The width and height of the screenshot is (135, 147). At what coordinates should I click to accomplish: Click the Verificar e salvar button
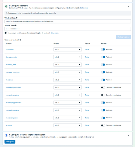tap(123, 37)
